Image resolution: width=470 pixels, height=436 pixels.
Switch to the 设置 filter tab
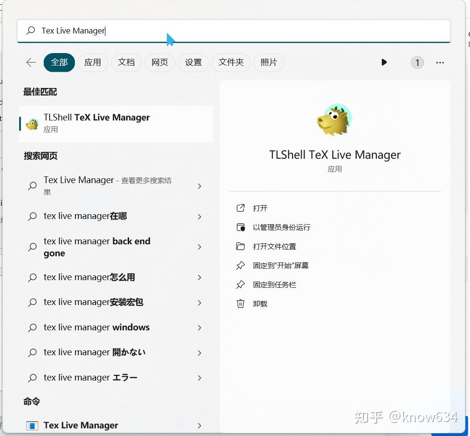click(x=193, y=62)
